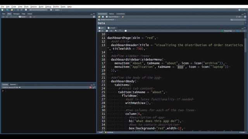Open the Edit menu
The width and height of the screenshot is (248, 139).
click(x=8, y=7)
